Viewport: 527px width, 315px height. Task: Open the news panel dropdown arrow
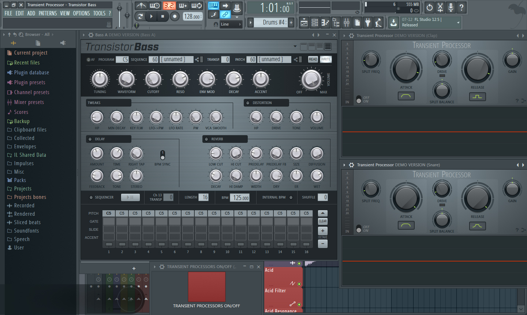[x=458, y=22]
